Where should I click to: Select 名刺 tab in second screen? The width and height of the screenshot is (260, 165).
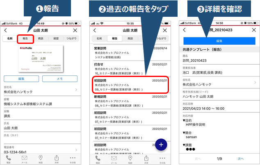click(x=99, y=38)
